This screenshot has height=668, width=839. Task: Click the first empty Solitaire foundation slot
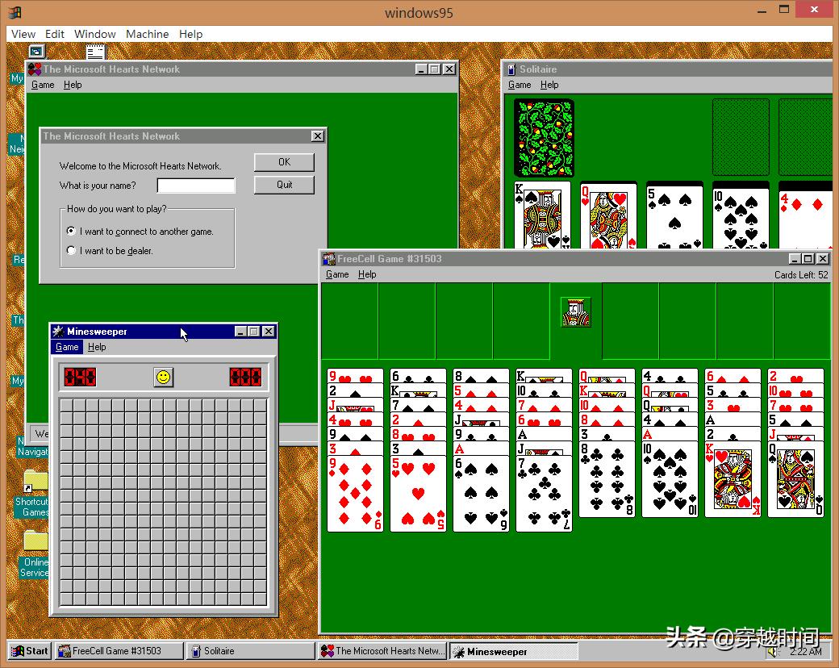(741, 138)
